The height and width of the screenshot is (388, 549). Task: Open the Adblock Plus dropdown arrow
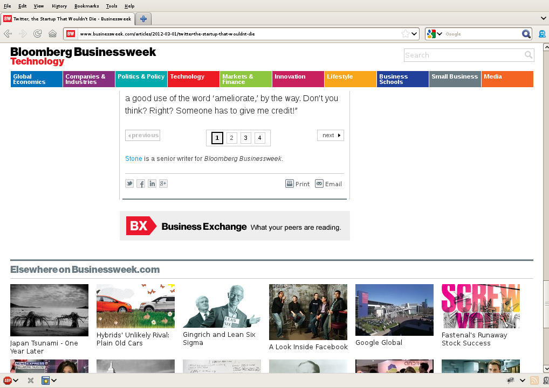(16, 380)
